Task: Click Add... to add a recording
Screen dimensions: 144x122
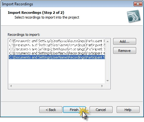Action: click(x=125, y=42)
